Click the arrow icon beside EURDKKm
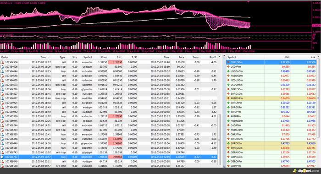 pyautogui.click(x=228, y=143)
